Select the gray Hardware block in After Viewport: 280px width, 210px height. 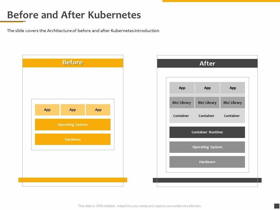207,162
